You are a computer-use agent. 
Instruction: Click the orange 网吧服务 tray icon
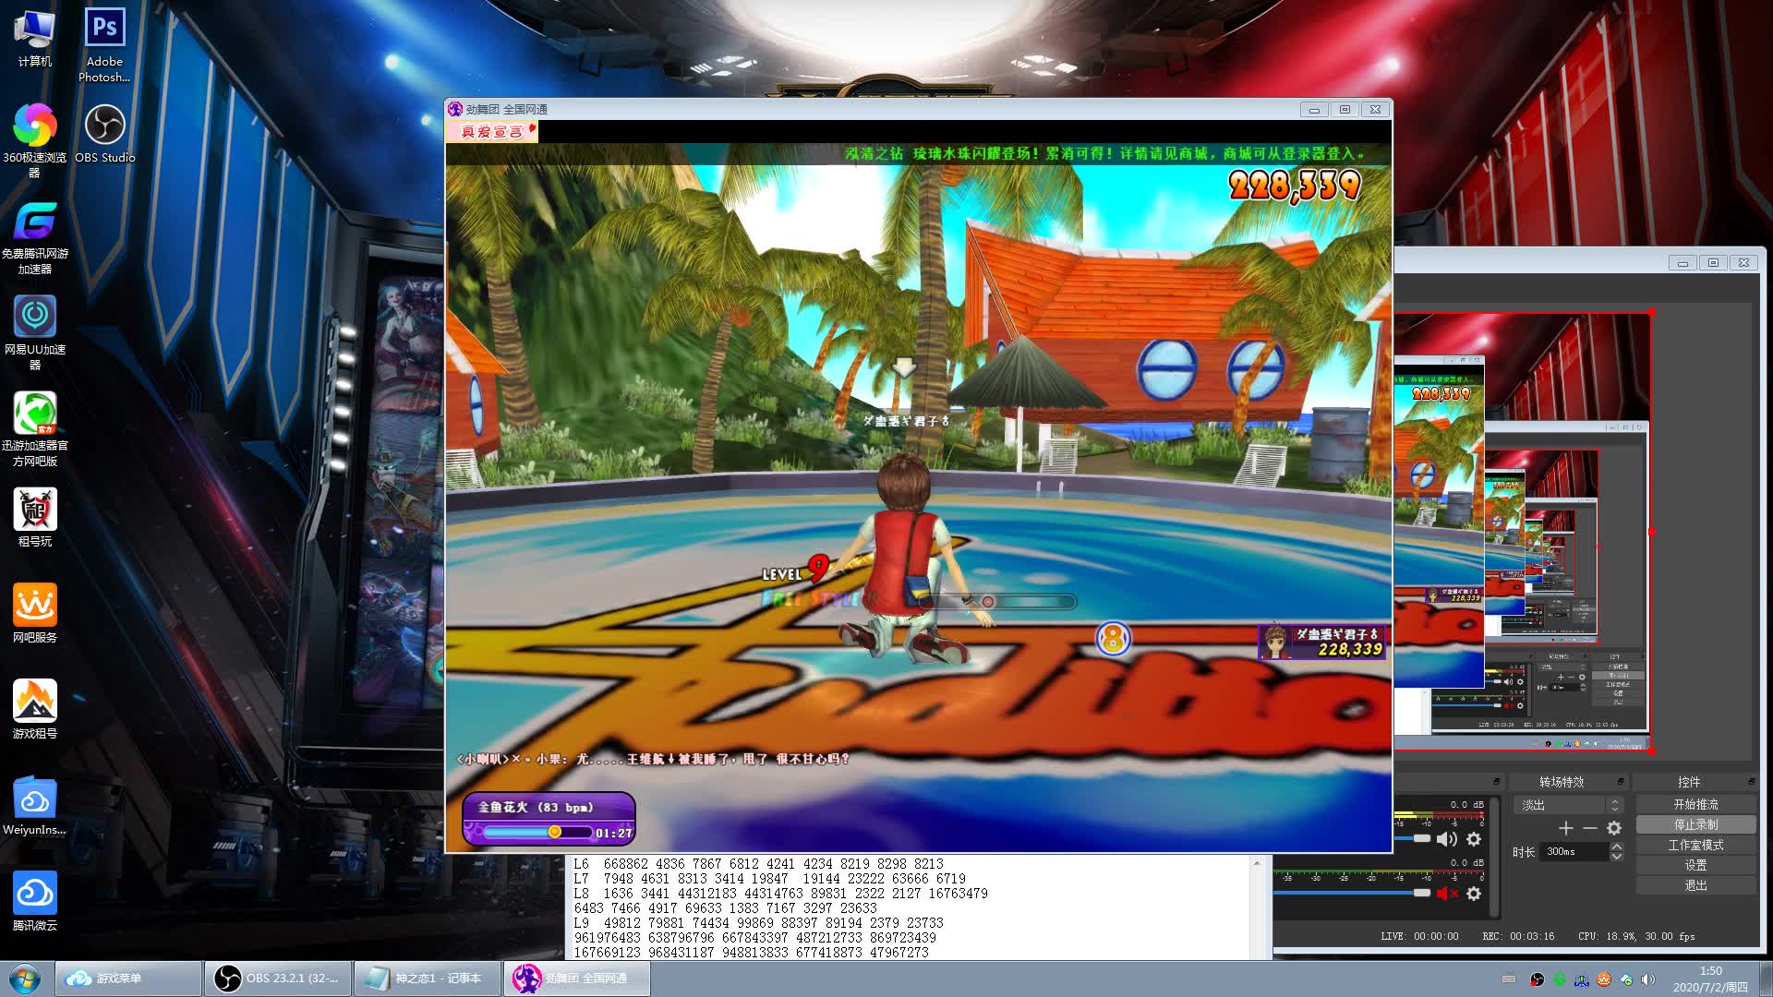1604,979
